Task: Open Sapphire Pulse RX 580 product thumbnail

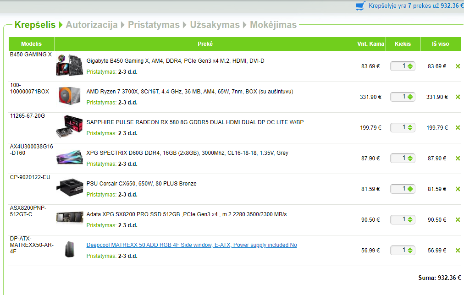Action: tap(70, 126)
